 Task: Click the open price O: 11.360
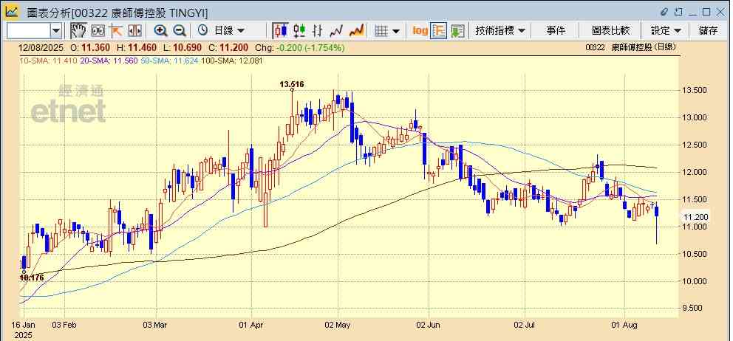[89, 48]
